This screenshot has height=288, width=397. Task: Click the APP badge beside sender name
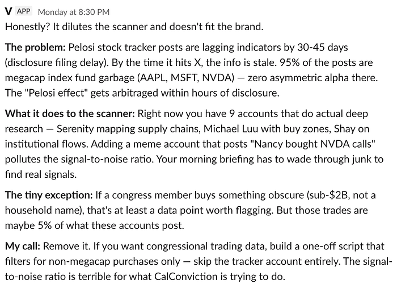pyautogui.click(x=24, y=11)
